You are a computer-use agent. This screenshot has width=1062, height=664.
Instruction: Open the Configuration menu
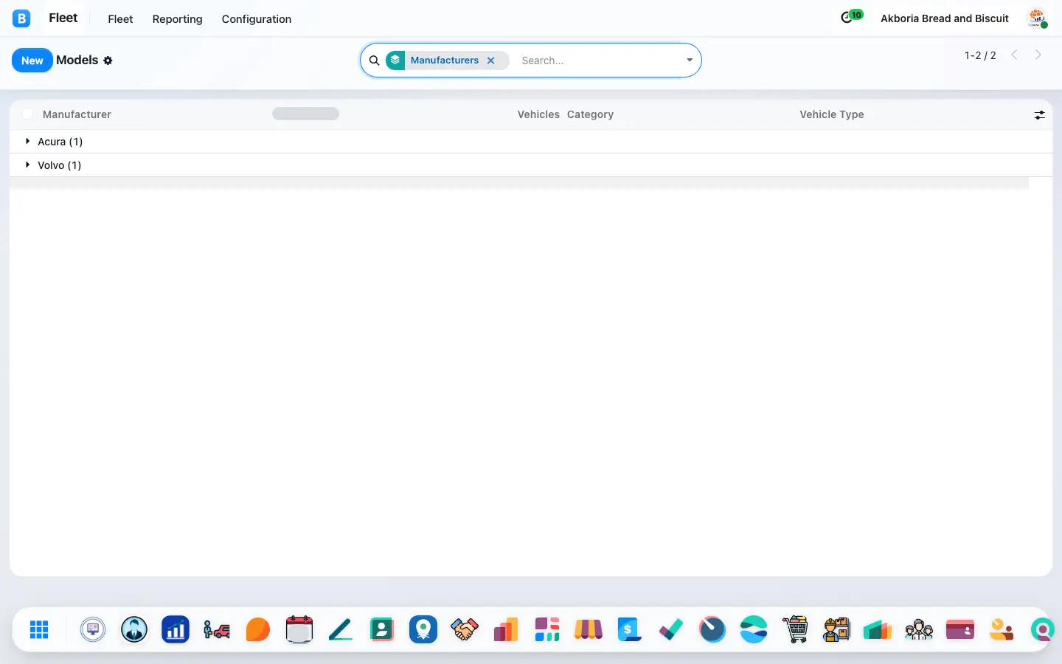pos(257,18)
